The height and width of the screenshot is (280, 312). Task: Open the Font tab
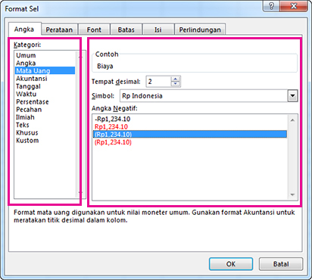pos(94,30)
